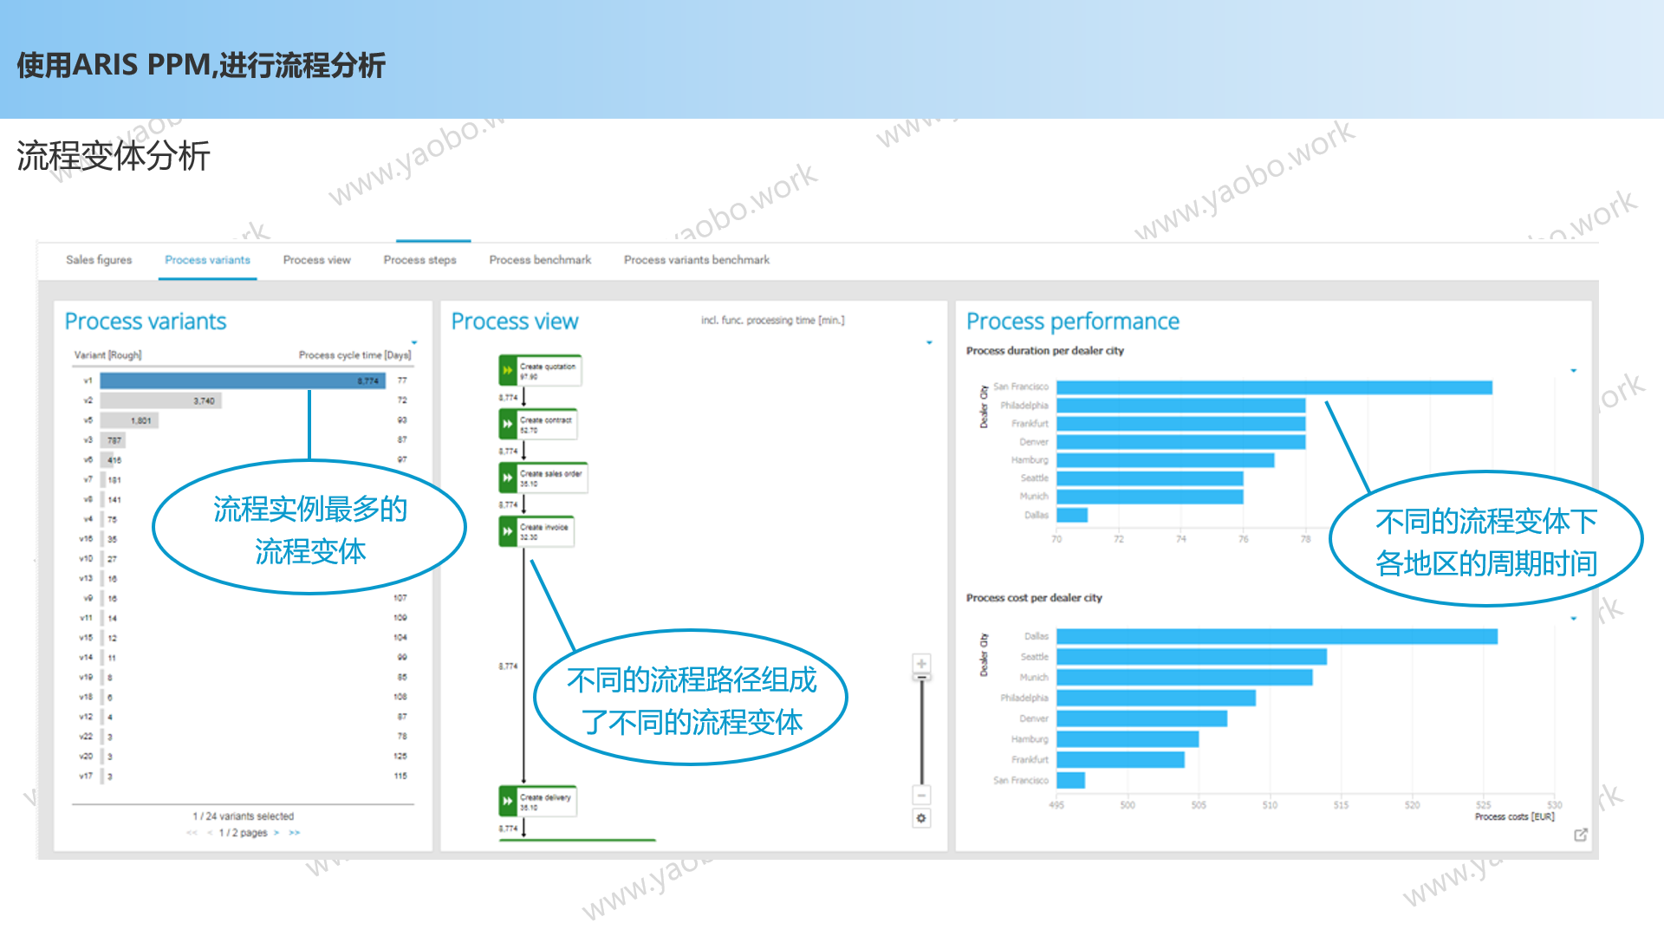Select variant v3 bar with 787 instances
Viewport: 1664px width, 936px height.
point(113,440)
